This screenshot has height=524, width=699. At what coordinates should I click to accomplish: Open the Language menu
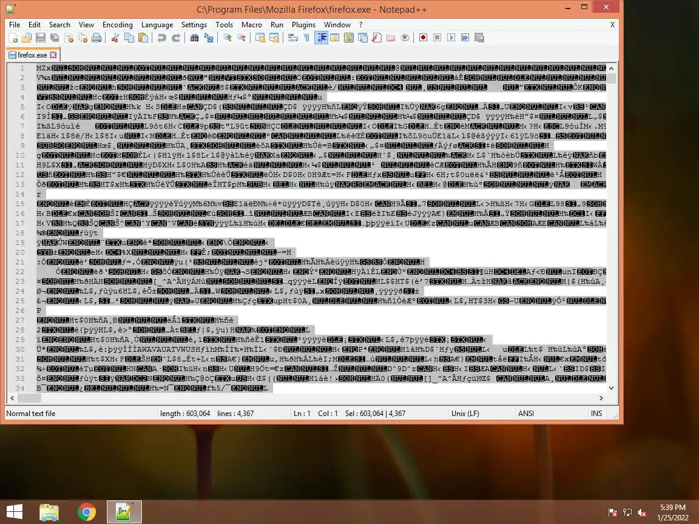pyautogui.click(x=157, y=25)
